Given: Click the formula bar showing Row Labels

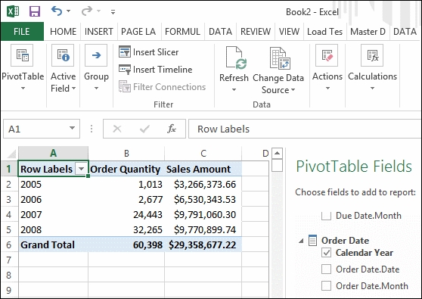Looking at the screenshot, I should [x=305, y=129].
